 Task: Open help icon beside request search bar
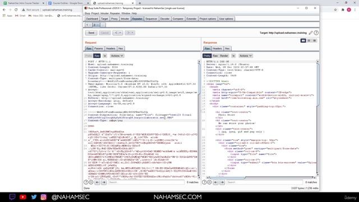(86, 182)
